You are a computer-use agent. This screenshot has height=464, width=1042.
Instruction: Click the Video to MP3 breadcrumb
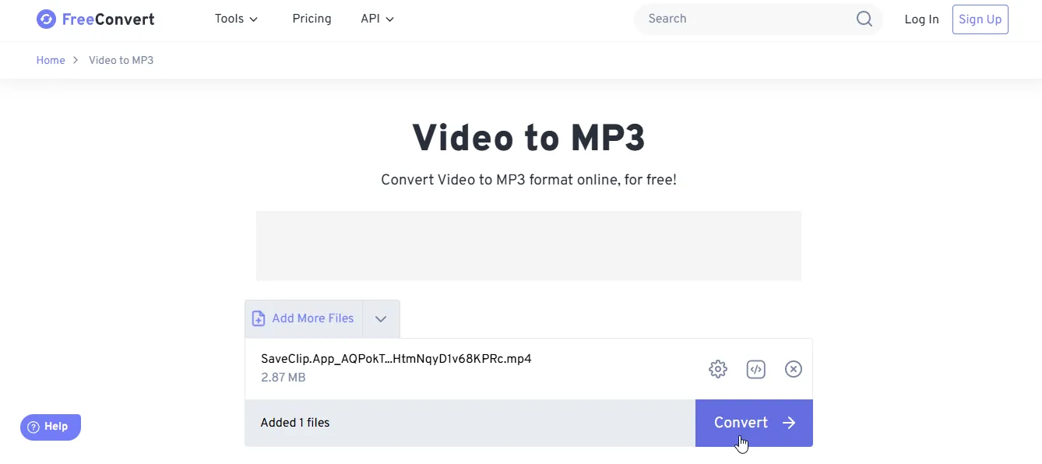pyautogui.click(x=121, y=60)
